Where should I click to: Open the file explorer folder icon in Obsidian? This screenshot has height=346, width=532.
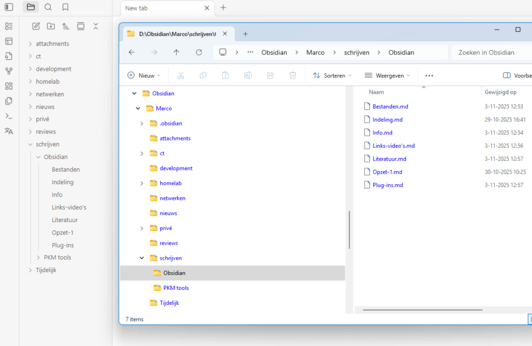tap(31, 7)
